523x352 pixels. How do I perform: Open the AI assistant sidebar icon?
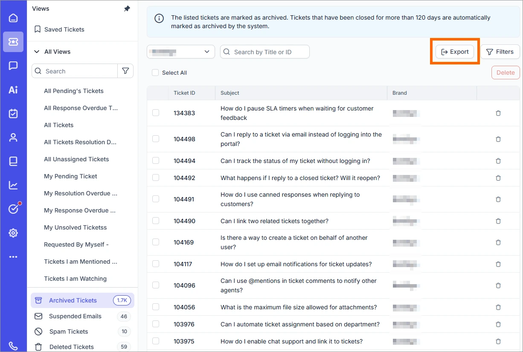click(x=13, y=90)
